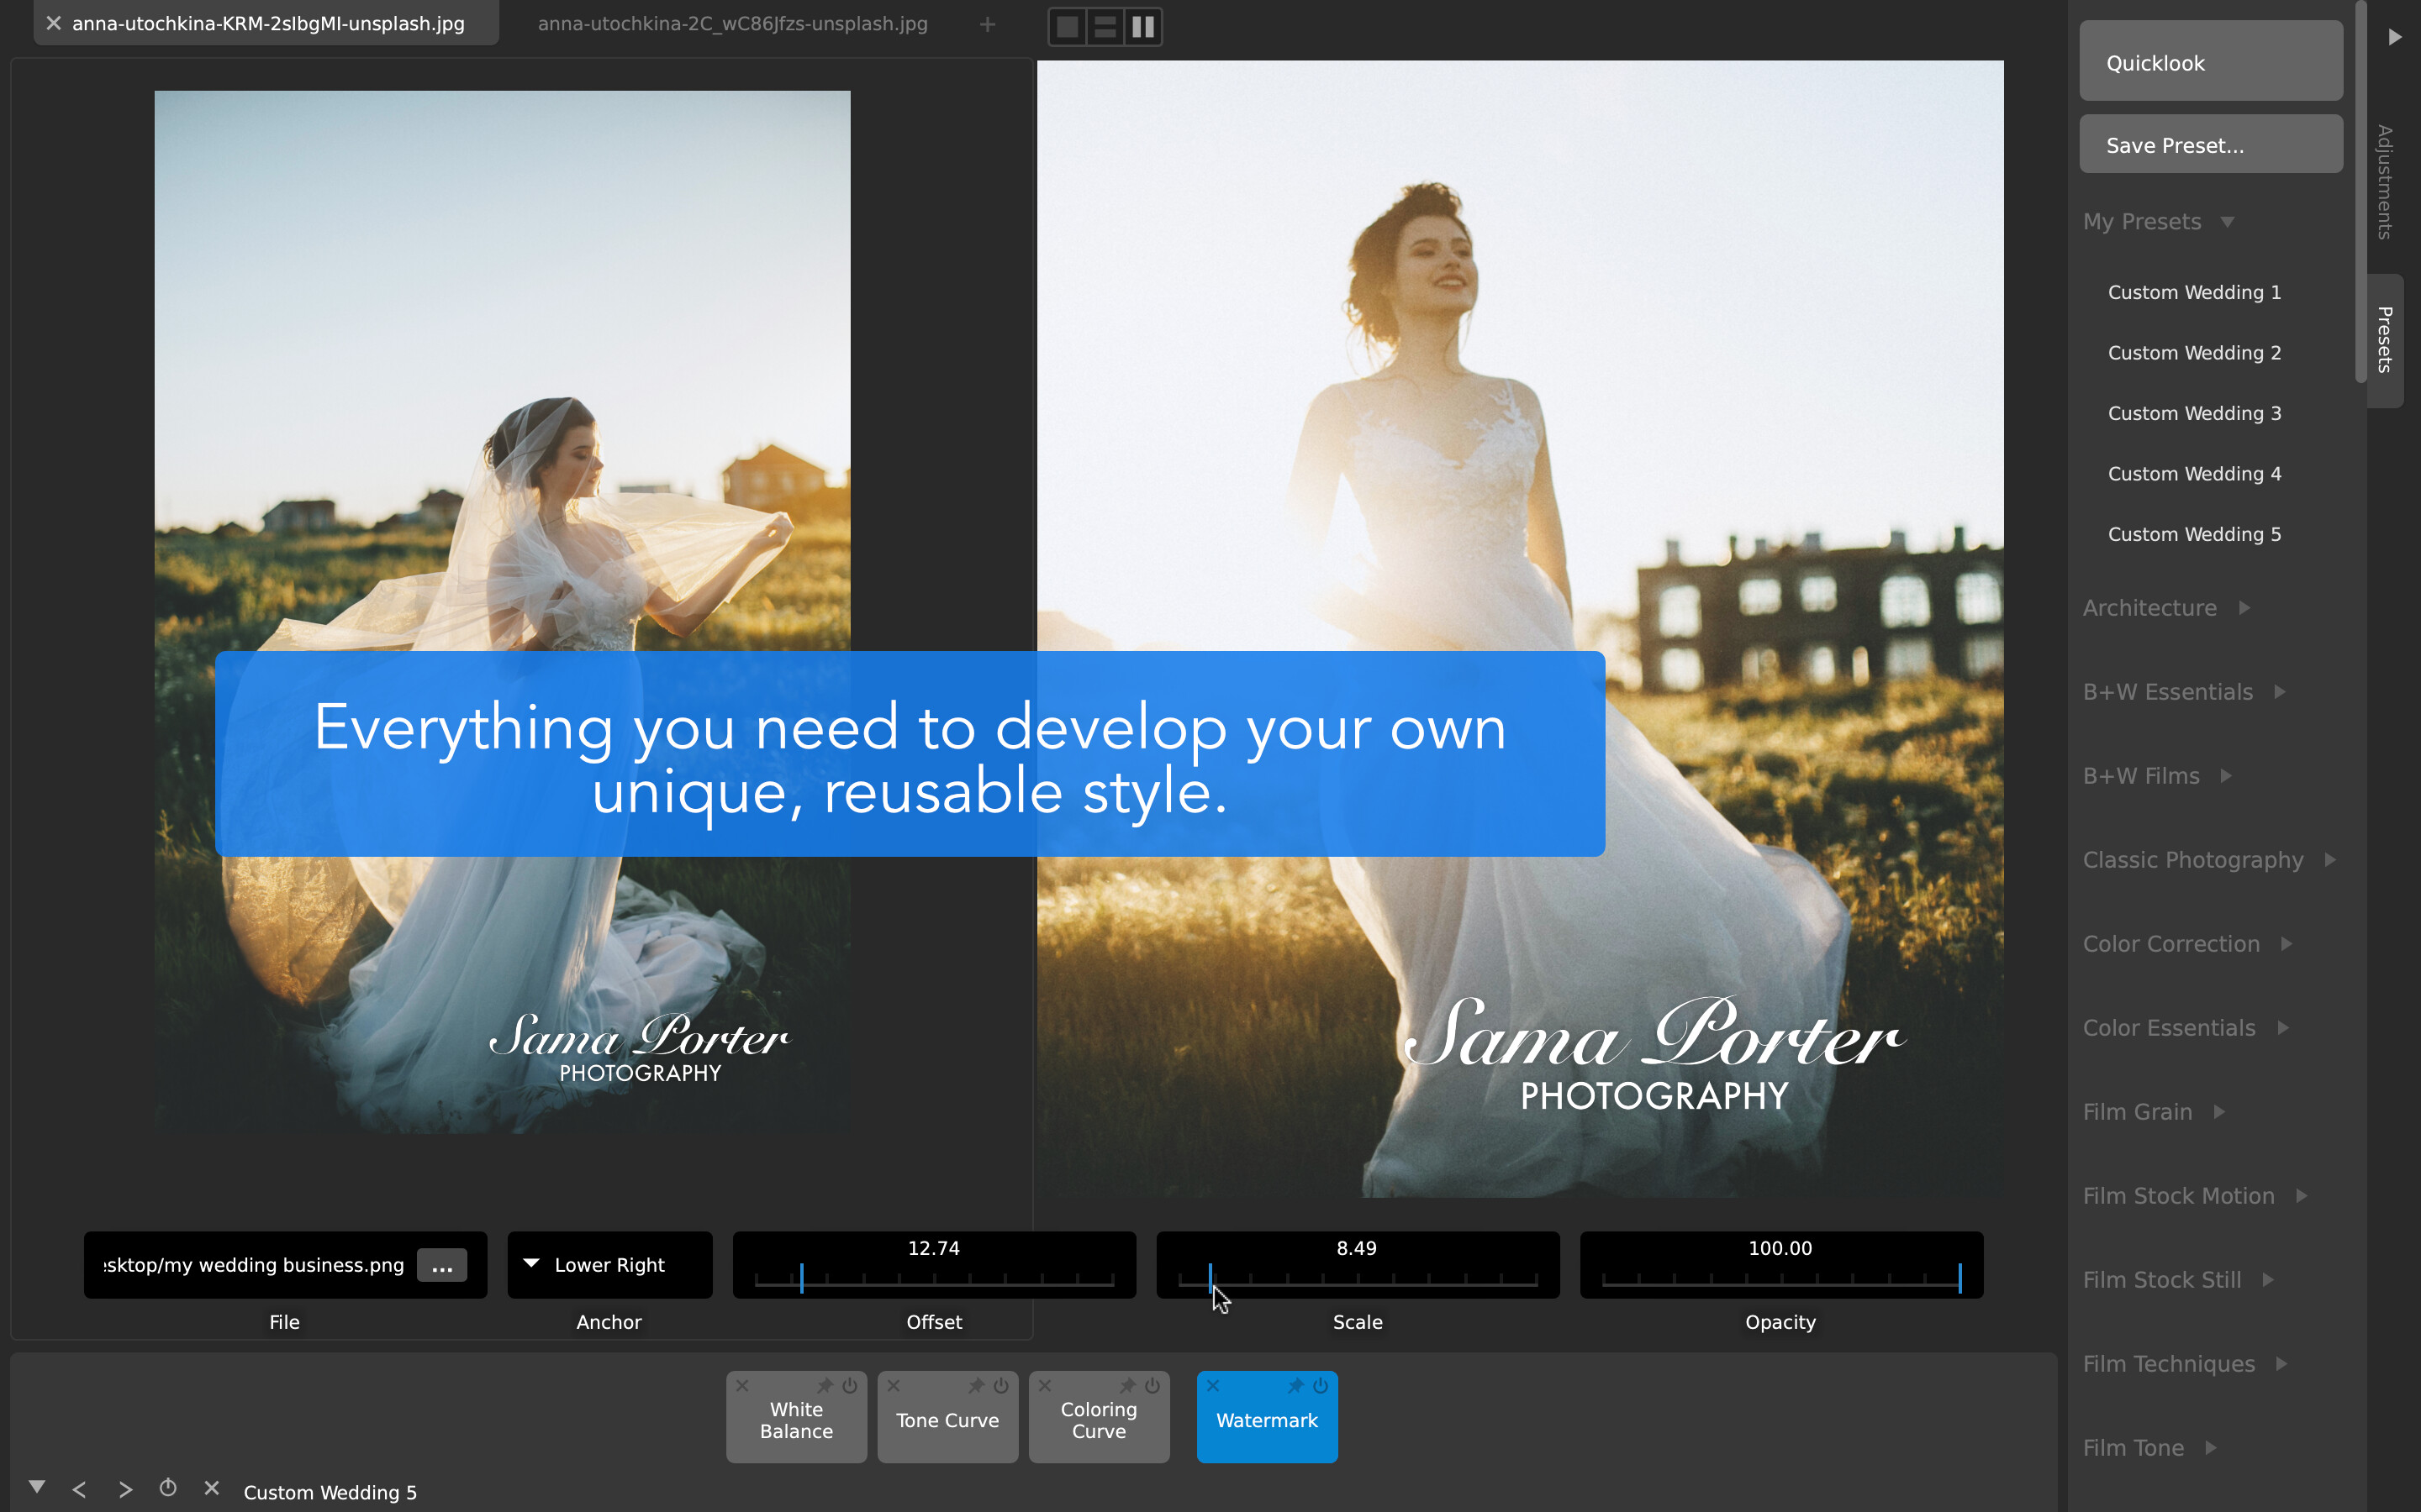Apply the Custom Wedding 3 preset

2194,412
